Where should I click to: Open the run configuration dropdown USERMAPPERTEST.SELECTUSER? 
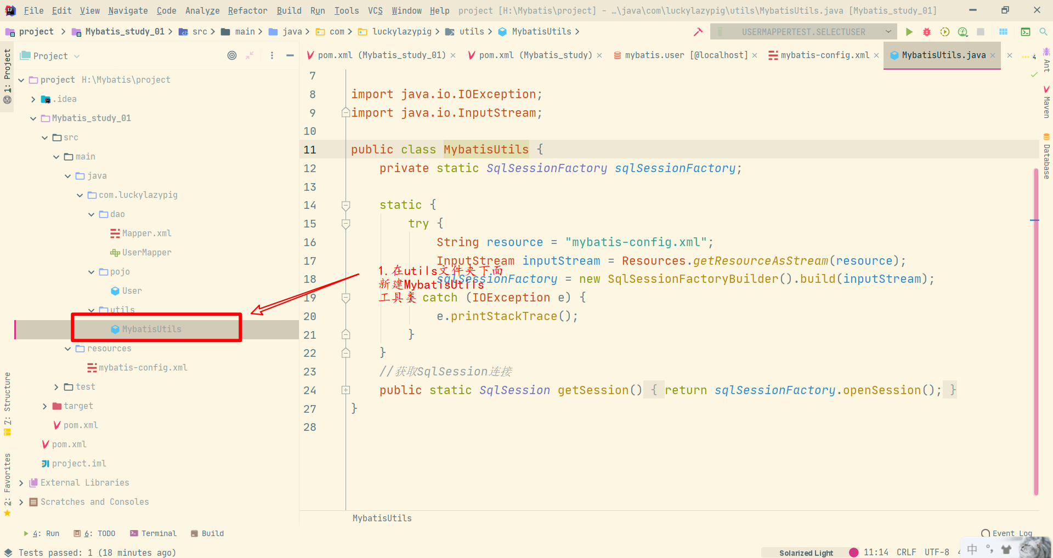tap(803, 32)
